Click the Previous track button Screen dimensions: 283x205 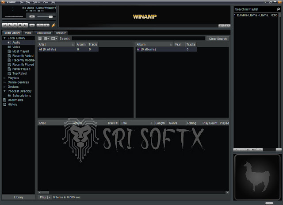pyautogui.click(x=4, y=25)
